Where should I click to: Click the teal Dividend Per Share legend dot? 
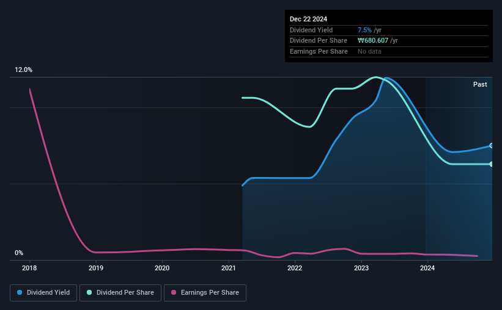[89, 292]
